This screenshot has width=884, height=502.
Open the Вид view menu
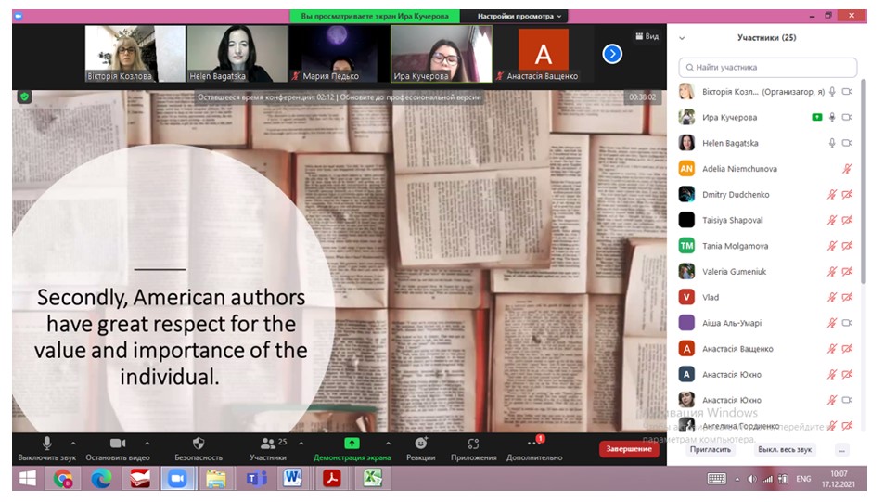pyautogui.click(x=647, y=36)
